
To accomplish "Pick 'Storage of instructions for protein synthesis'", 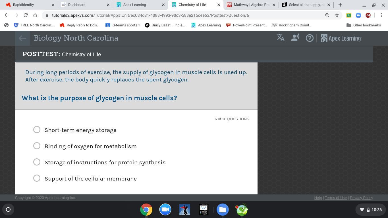I will pyautogui.click(x=37, y=162).
